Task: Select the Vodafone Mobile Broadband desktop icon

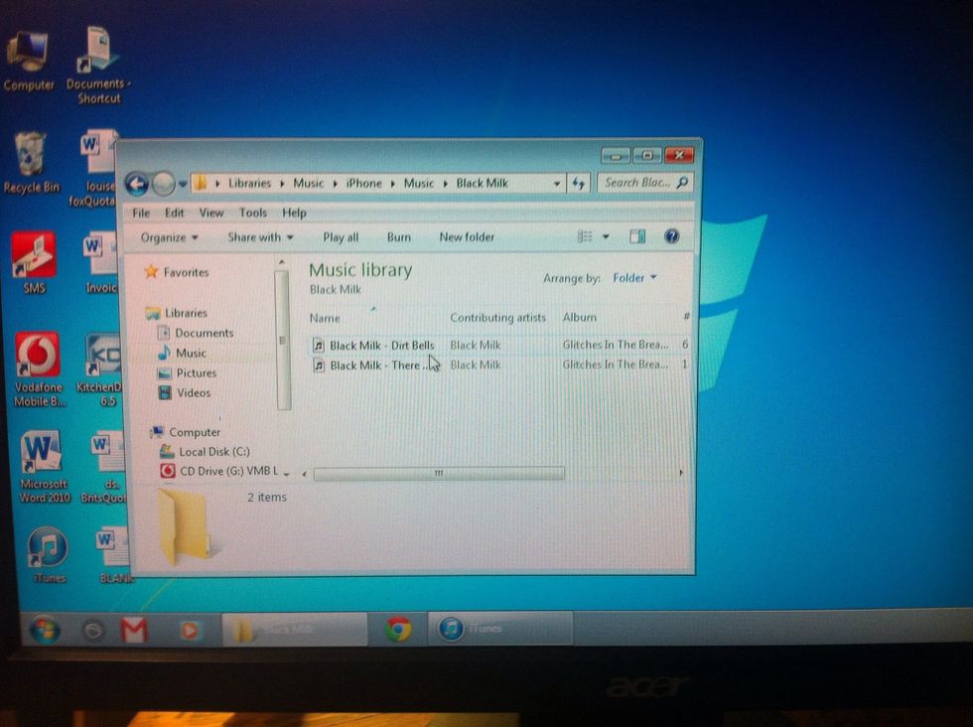Action: 39,369
